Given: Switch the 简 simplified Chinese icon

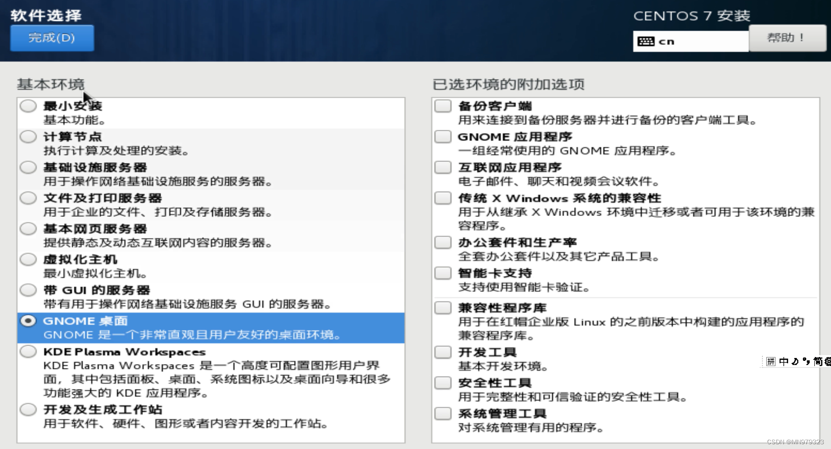Looking at the screenshot, I should tap(818, 361).
